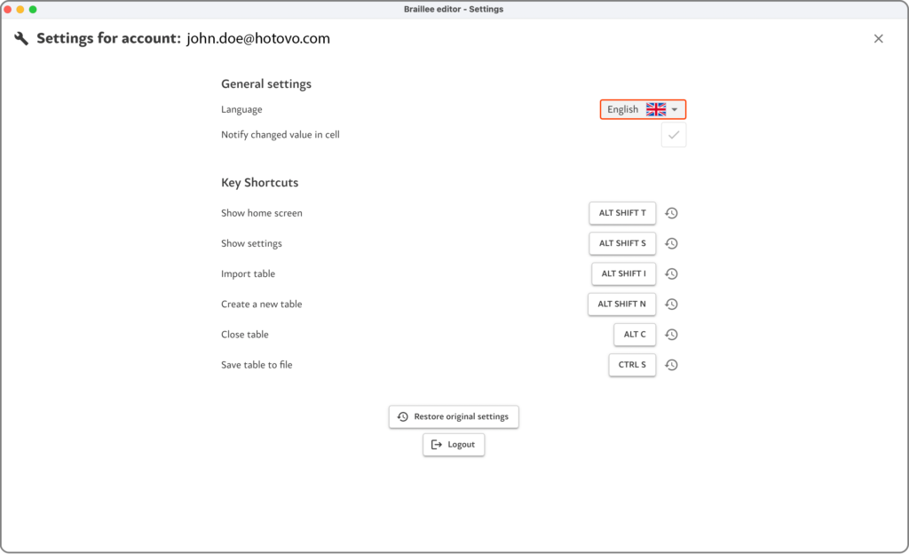Close the settings dialog with the X
This screenshot has width=909, height=554.
pos(878,38)
